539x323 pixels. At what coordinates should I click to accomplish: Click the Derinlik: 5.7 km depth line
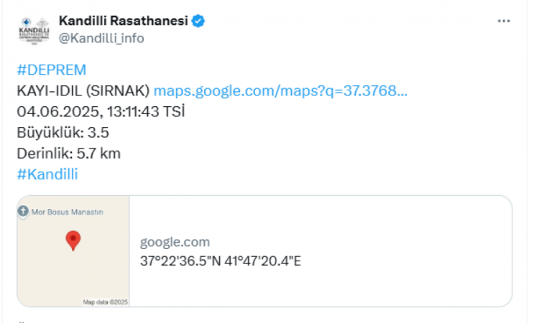coord(68,153)
